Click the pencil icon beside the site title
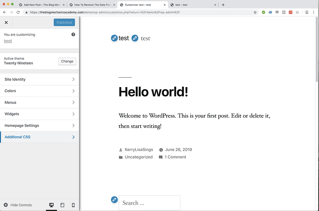 coord(114,38)
